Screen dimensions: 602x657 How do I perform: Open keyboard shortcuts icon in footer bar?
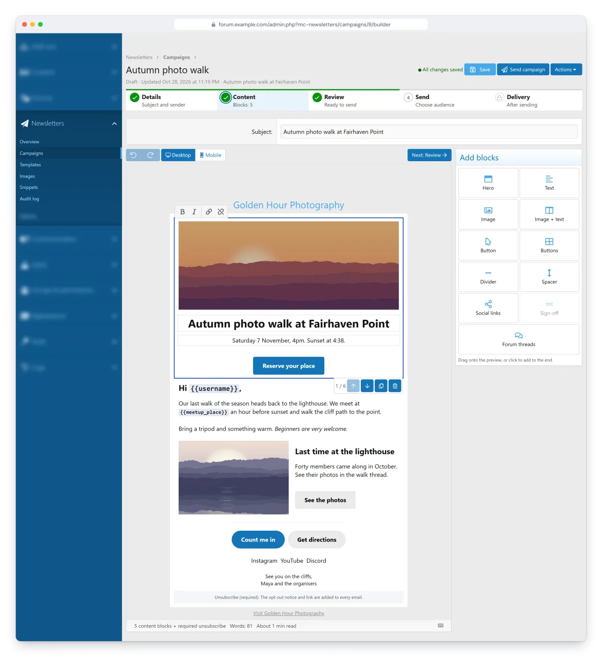click(440, 626)
